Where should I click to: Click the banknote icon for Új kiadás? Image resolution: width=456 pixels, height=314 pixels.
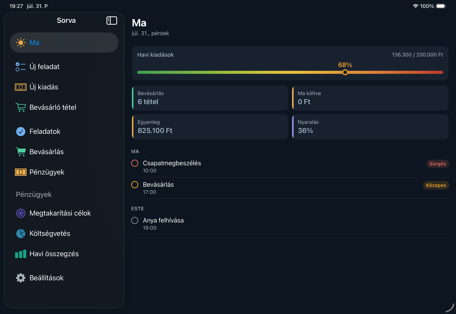point(21,87)
